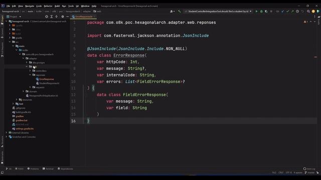The image size is (321, 180).
Task: Click the 4 spaces indent indicator
Action: click(298, 172)
